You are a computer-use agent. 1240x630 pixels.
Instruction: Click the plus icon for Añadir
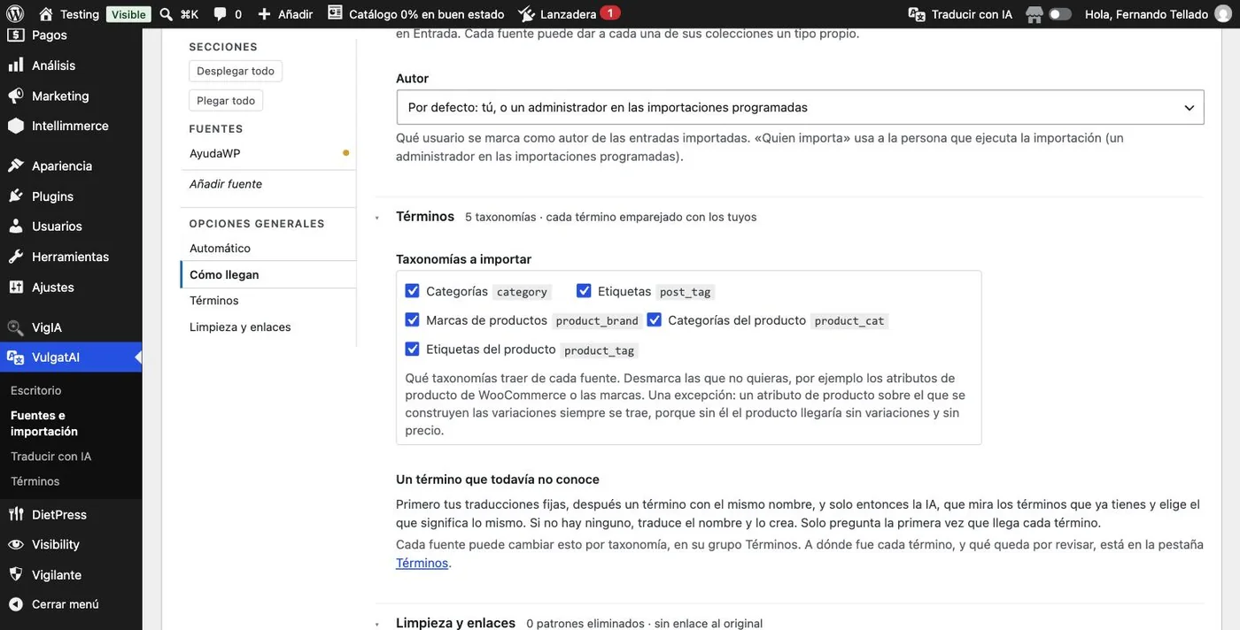(x=264, y=14)
